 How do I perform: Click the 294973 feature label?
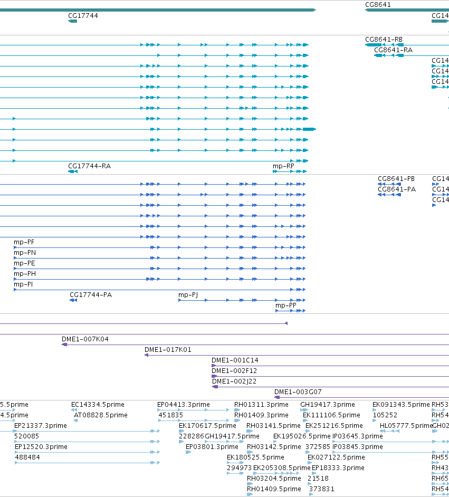click(239, 468)
